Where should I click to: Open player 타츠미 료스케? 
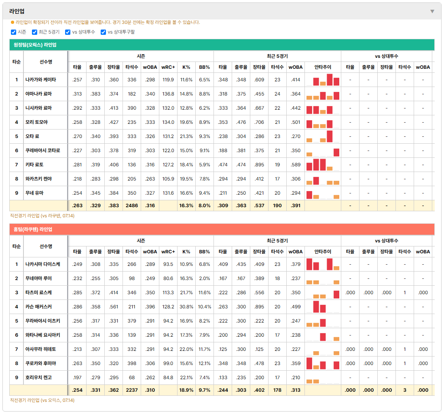(38, 293)
